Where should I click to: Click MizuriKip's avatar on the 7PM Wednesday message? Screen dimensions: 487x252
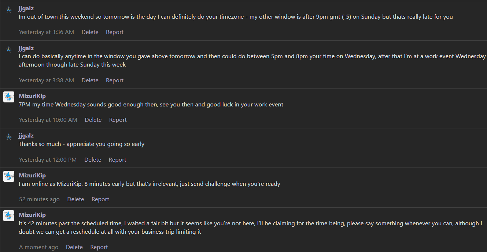(x=9, y=97)
